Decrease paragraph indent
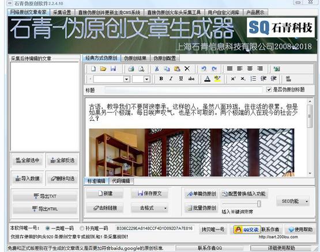This screenshot has width=320, height=252. 263,79
